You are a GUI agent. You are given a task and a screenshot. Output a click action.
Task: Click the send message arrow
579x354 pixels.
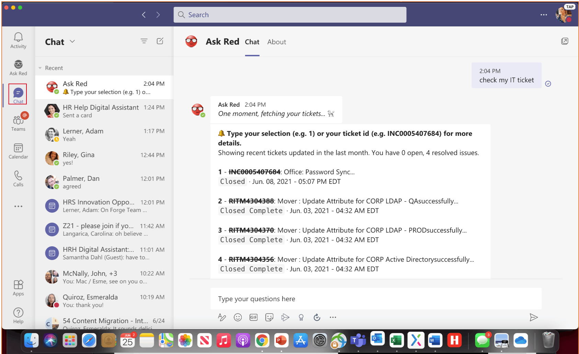(533, 317)
